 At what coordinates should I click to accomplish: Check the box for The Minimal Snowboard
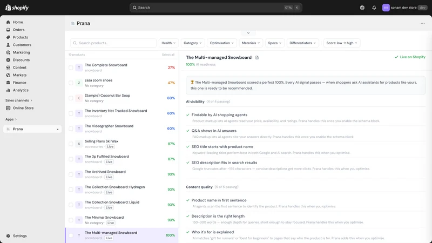pos(71,220)
